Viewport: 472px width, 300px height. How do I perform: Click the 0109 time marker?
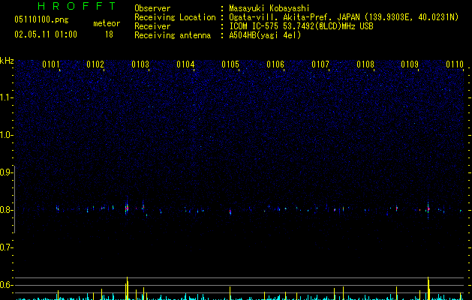tap(410, 64)
